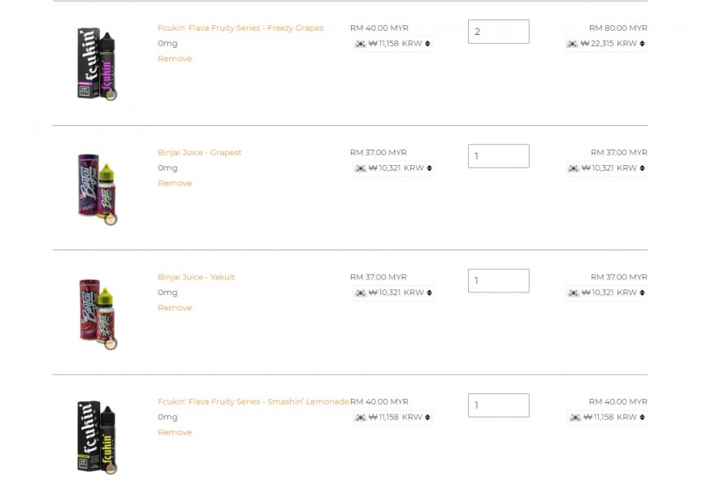Image resolution: width=711 pixels, height=486 pixels.
Task: Expand KRW currency selector for Grapest unit price
Action: (429, 168)
